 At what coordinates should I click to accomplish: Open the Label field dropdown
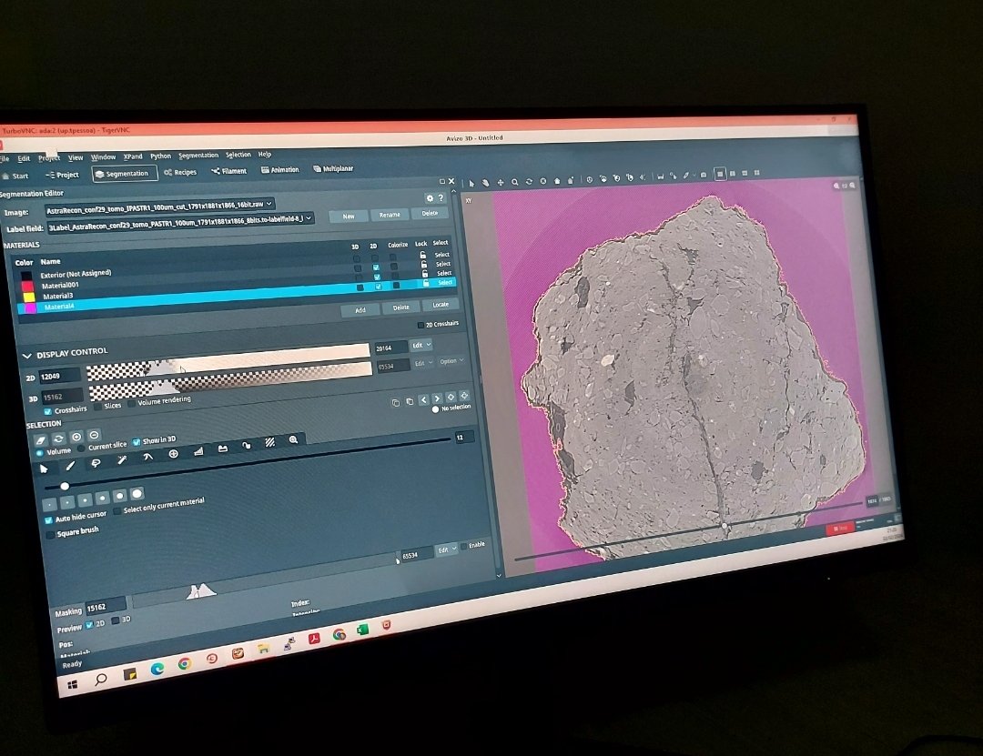point(180,223)
